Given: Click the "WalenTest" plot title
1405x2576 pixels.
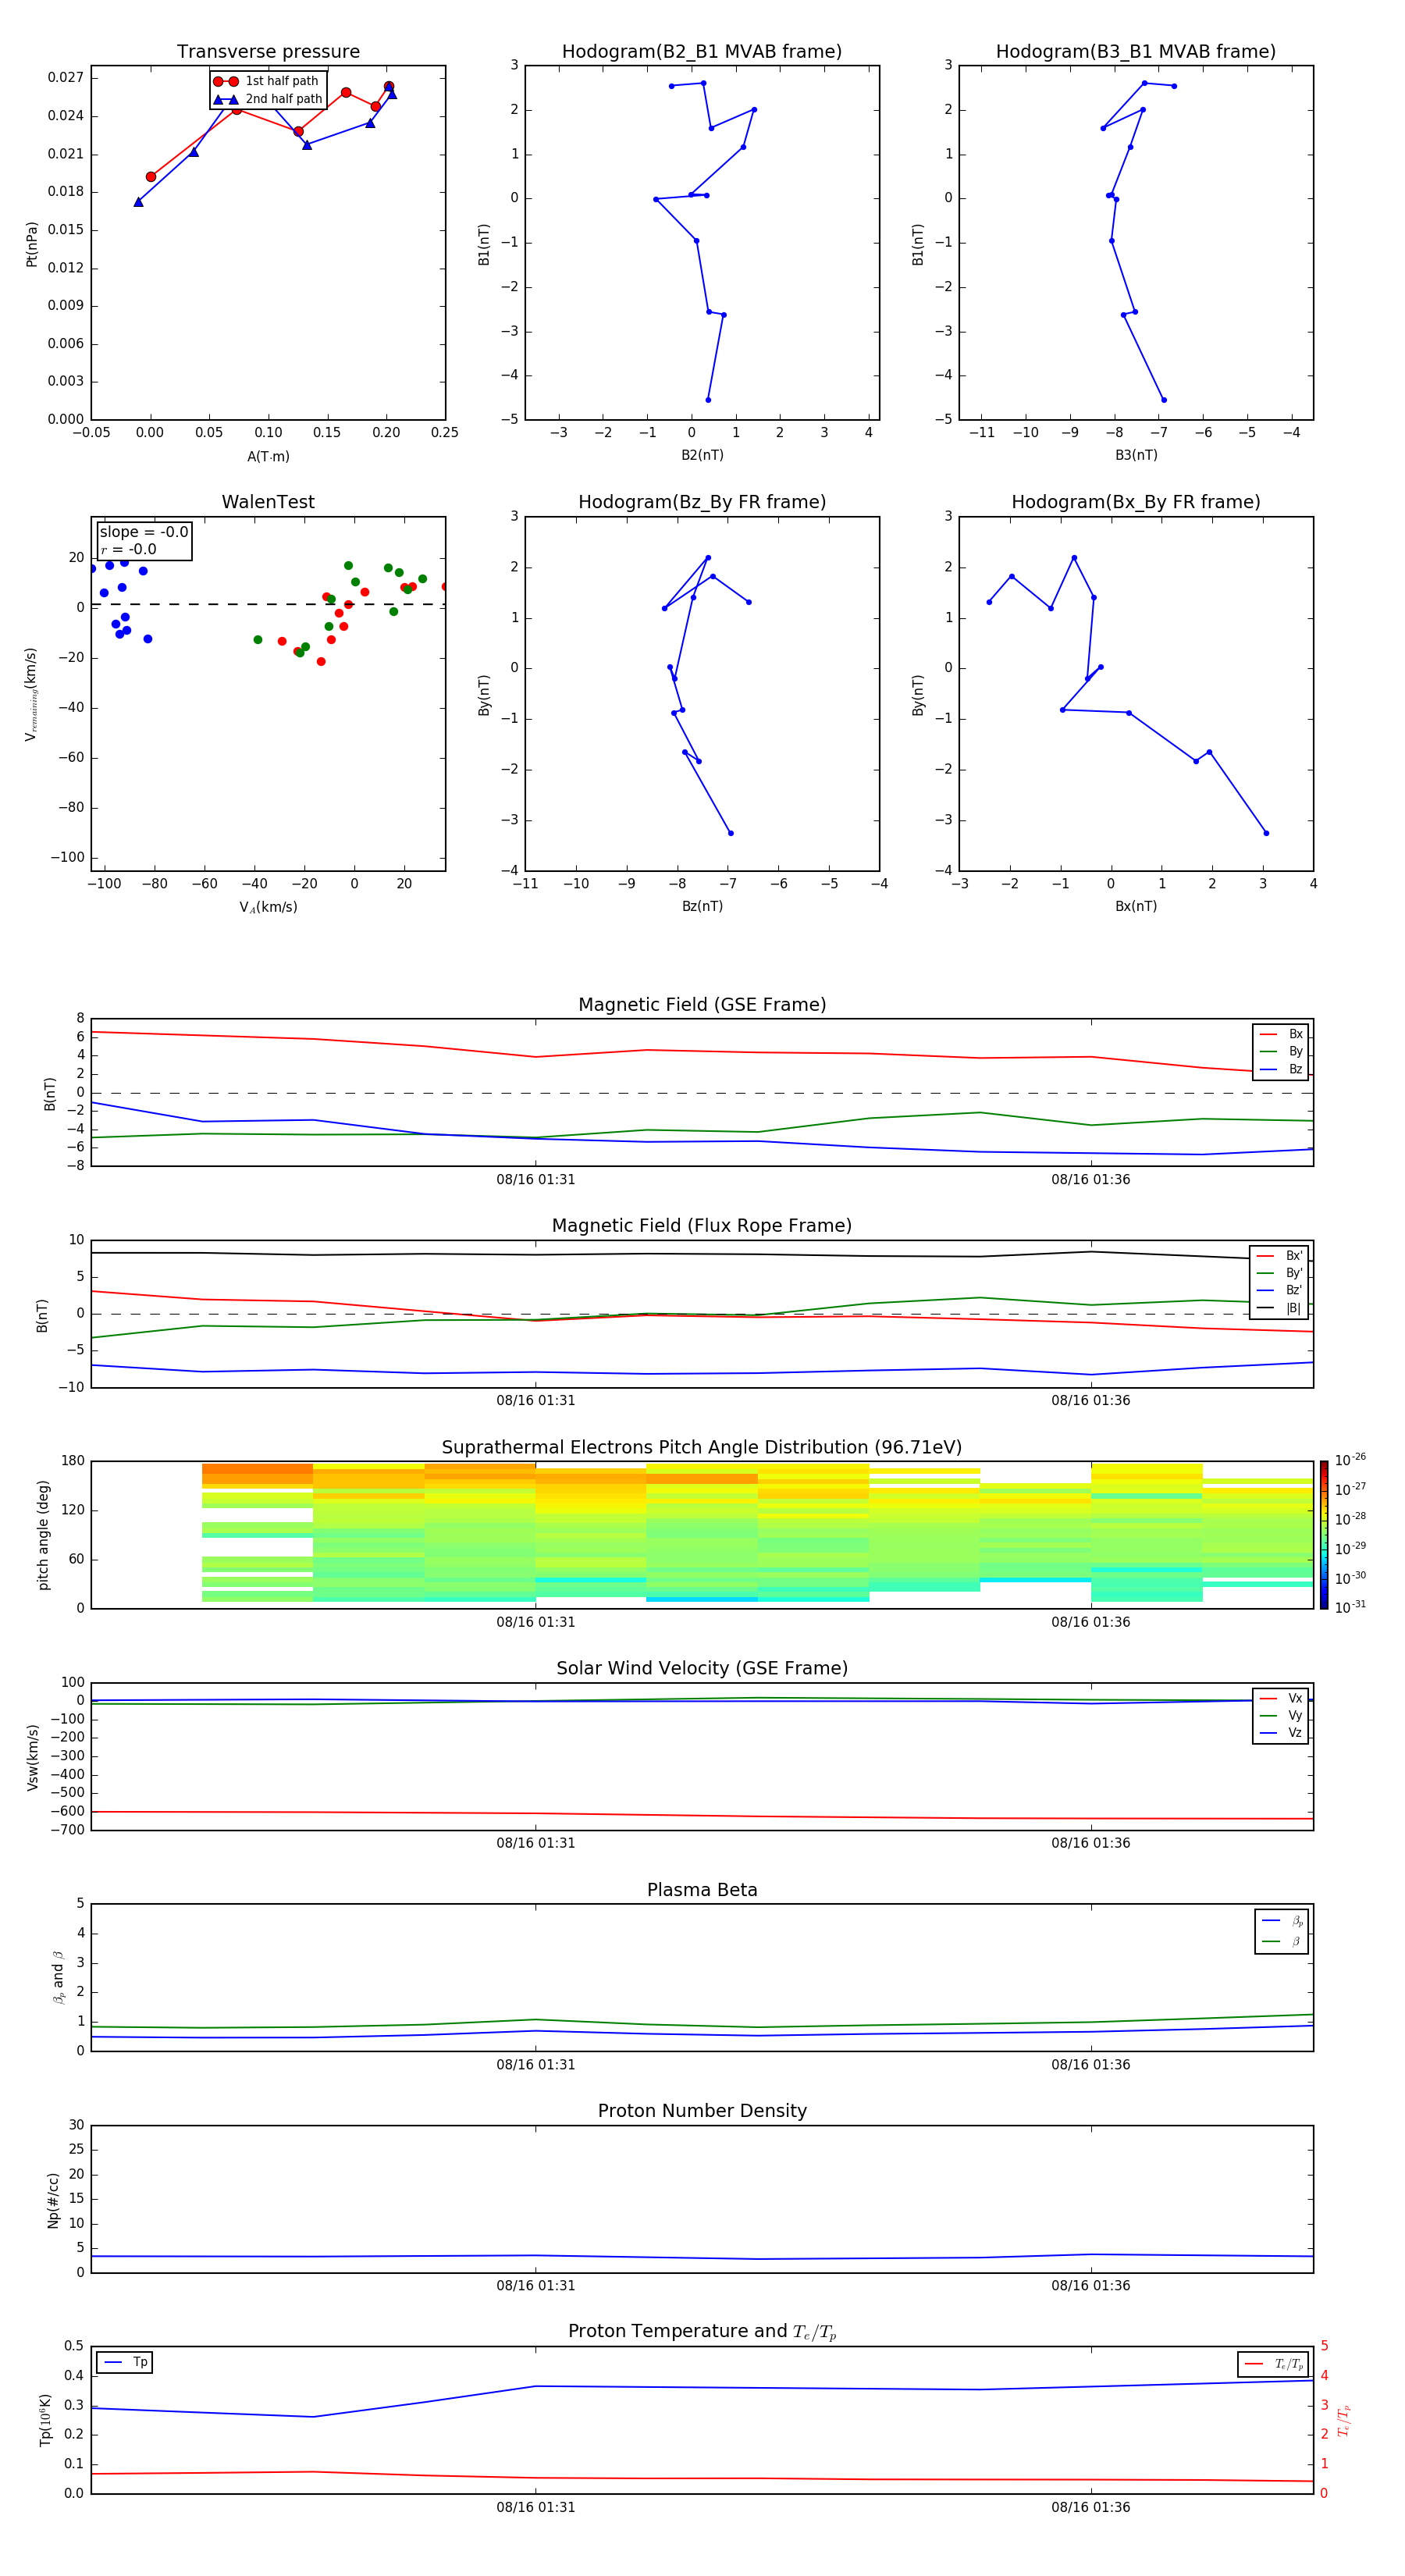Looking at the screenshot, I should pyautogui.click(x=268, y=502).
